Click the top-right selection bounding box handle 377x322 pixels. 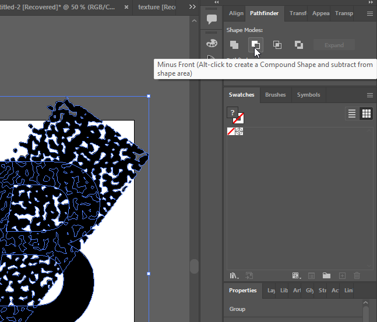149,96
